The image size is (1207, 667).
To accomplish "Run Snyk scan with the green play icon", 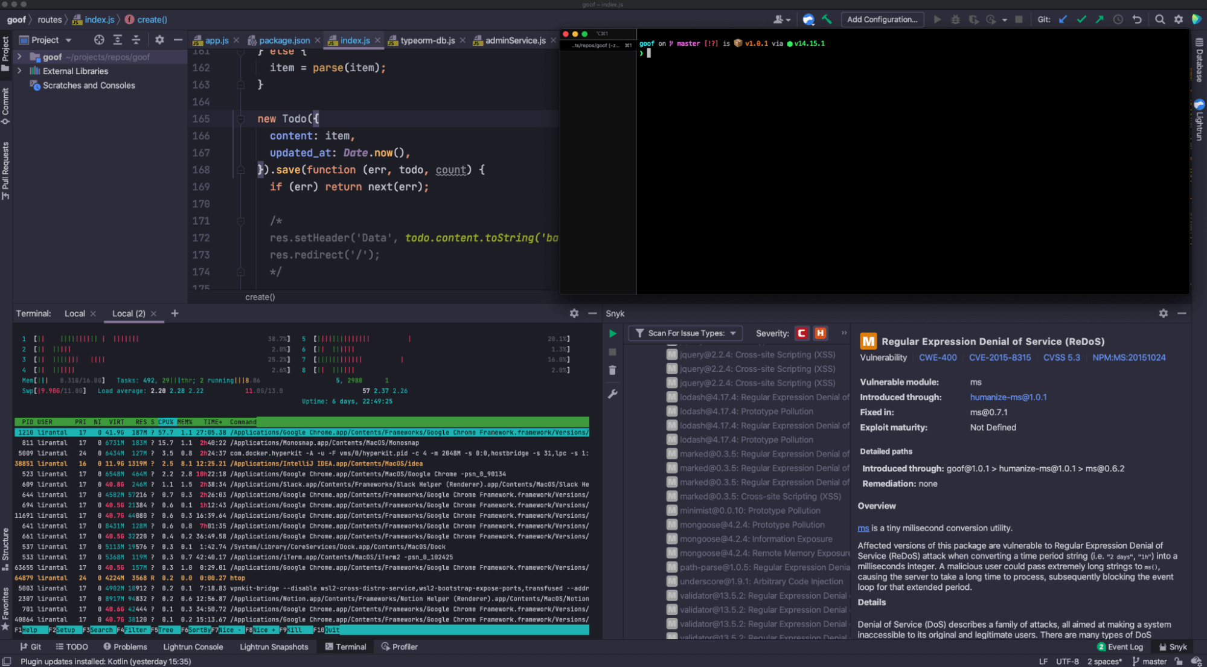I will 612,333.
